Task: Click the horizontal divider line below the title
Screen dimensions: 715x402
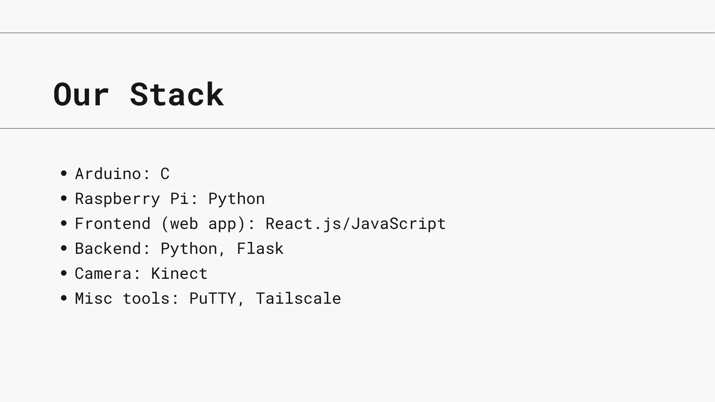Action: click(357, 128)
